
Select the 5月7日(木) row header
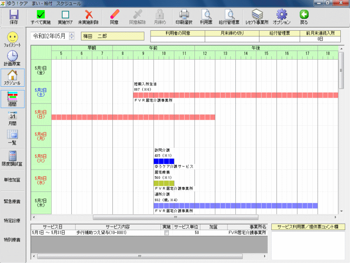point(41,203)
